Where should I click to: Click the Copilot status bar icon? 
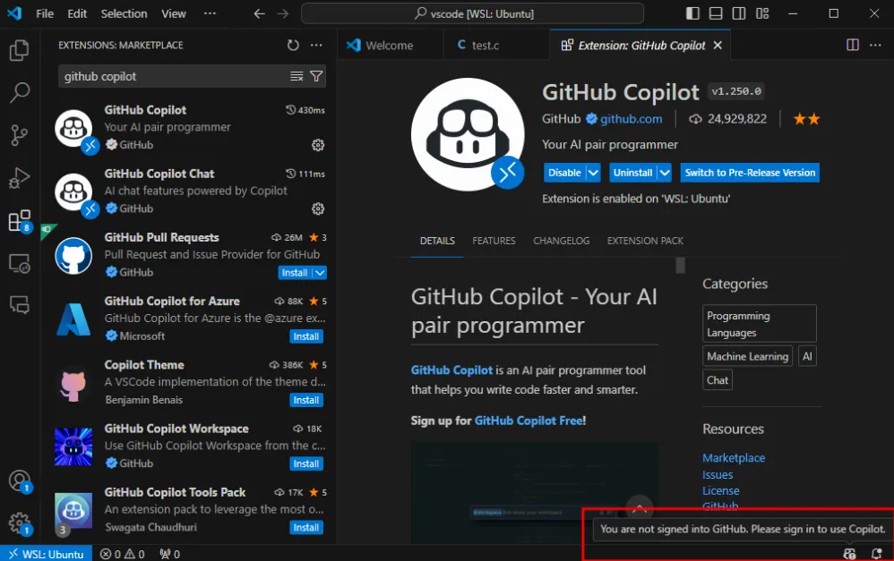849,554
